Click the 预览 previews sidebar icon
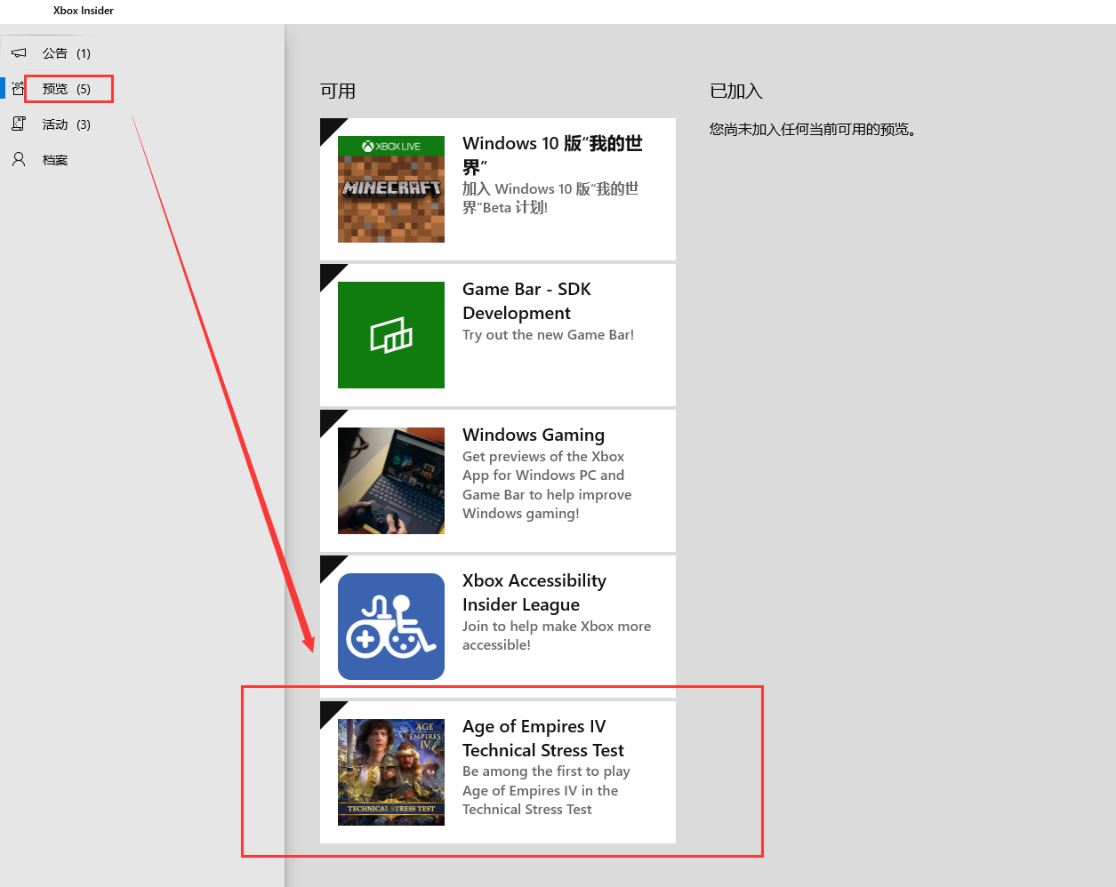The width and height of the screenshot is (1116, 887). click(19, 89)
